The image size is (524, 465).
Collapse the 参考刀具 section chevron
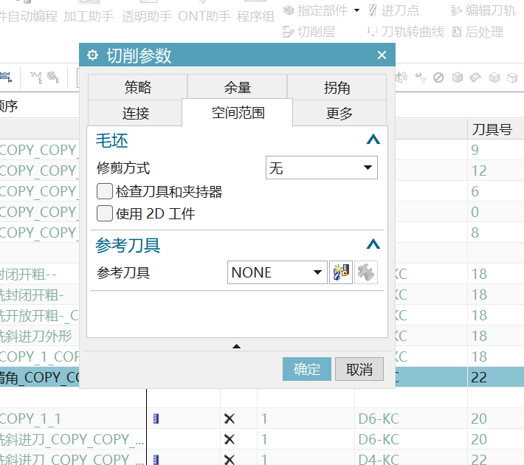tap(373, 244)
